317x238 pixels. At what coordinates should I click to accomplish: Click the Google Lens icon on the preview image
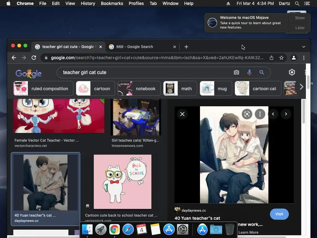[x=247, y=114]
